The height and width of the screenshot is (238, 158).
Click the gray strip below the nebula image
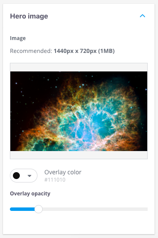click(79, 155)
